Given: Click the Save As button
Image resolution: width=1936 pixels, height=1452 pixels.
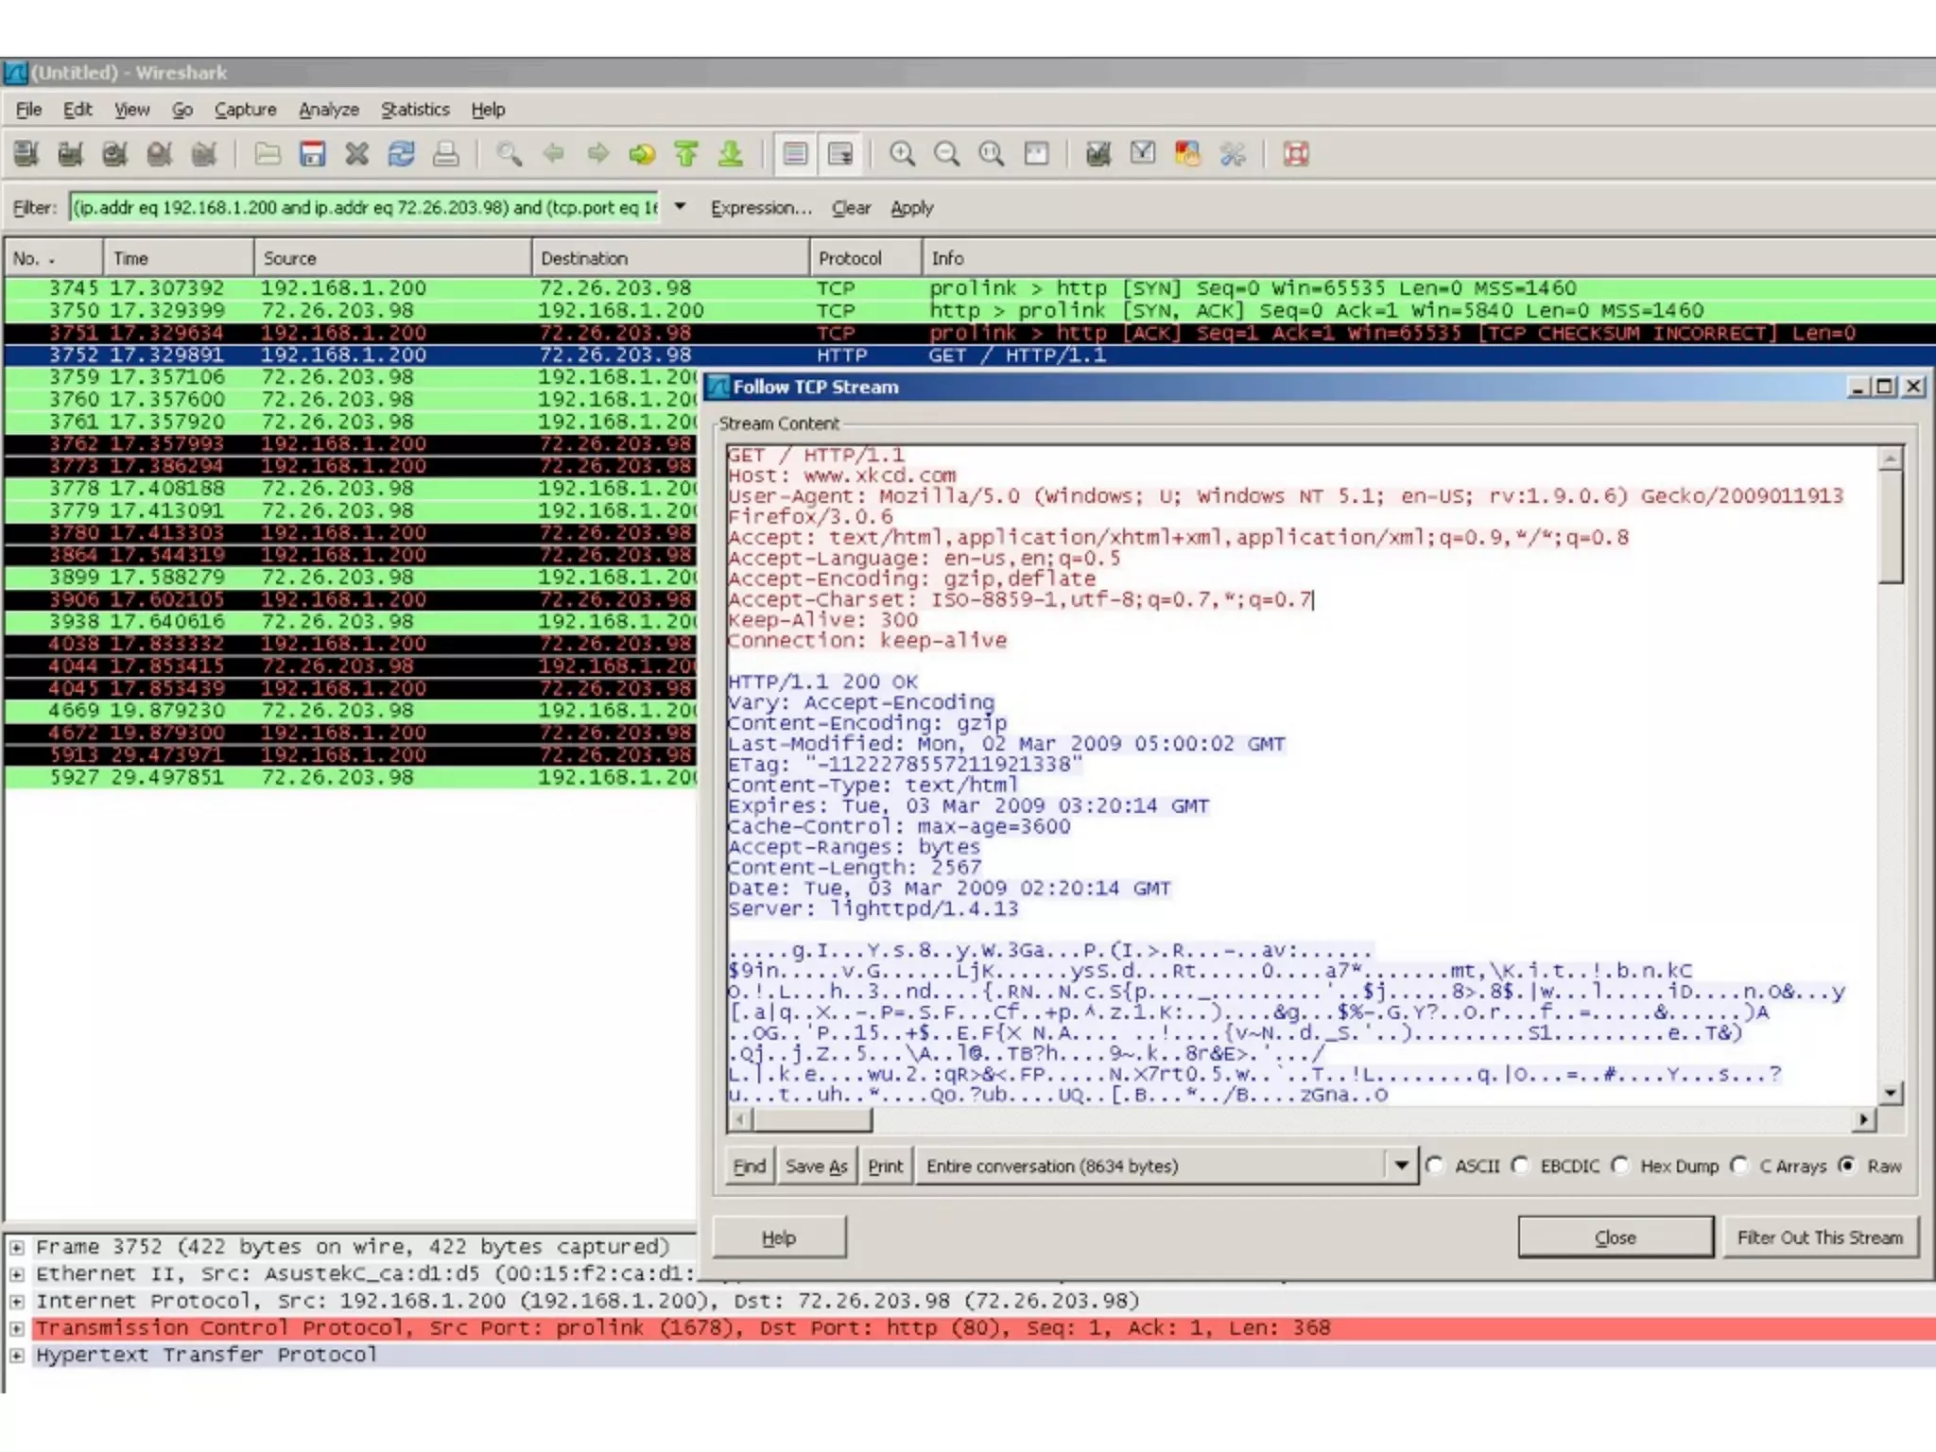Looking at the screenshot, I should (x=816, y=1166).
